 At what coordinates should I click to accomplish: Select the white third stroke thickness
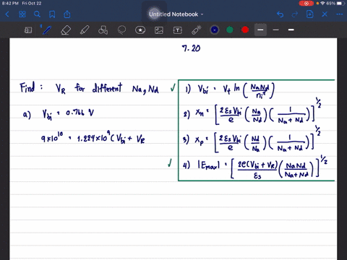(291, 30)
